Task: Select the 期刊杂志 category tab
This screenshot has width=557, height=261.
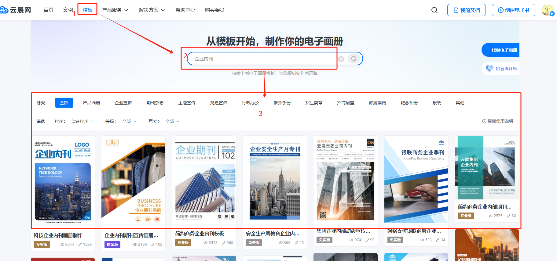Action: [x=155, y=103]
